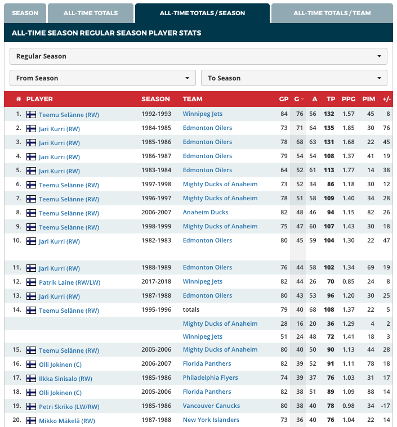
Task: Open Teemu Selänne link for 2005-2006 season
Action: click(69, 350)
